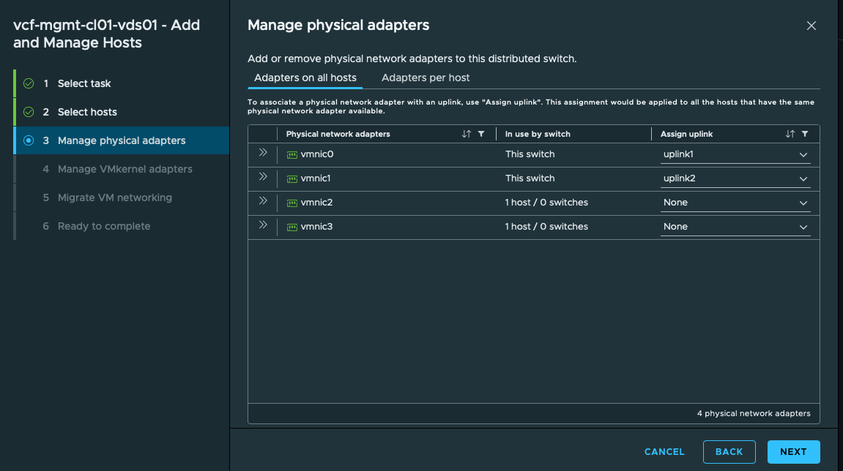
Task: Select step 3 Manage physical adapters
Action: pos(122,140)
